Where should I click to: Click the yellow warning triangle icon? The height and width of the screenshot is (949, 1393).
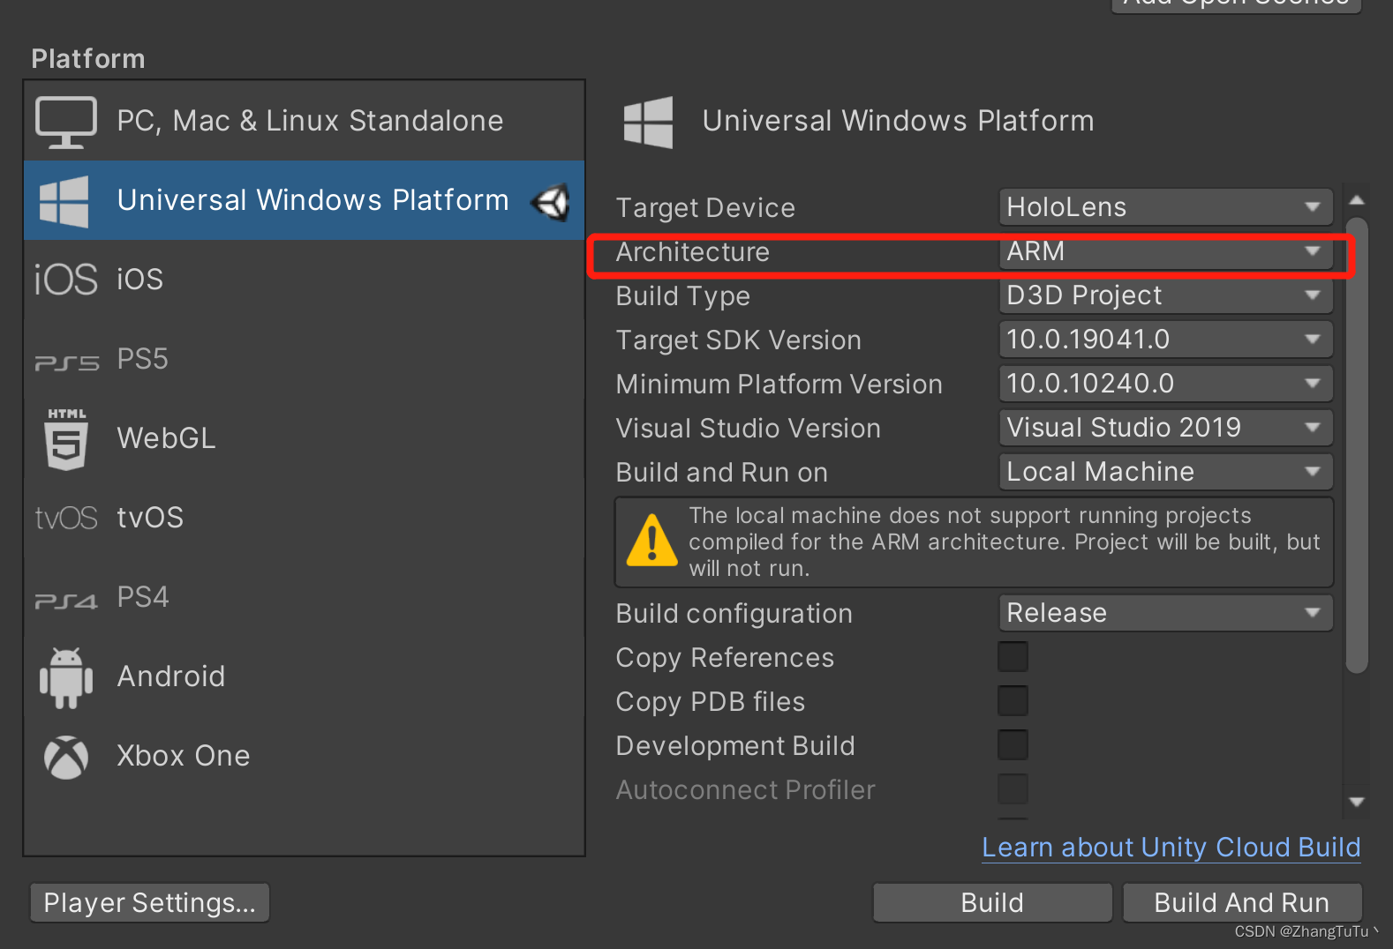pyautogui.click(x=651, y=540)
